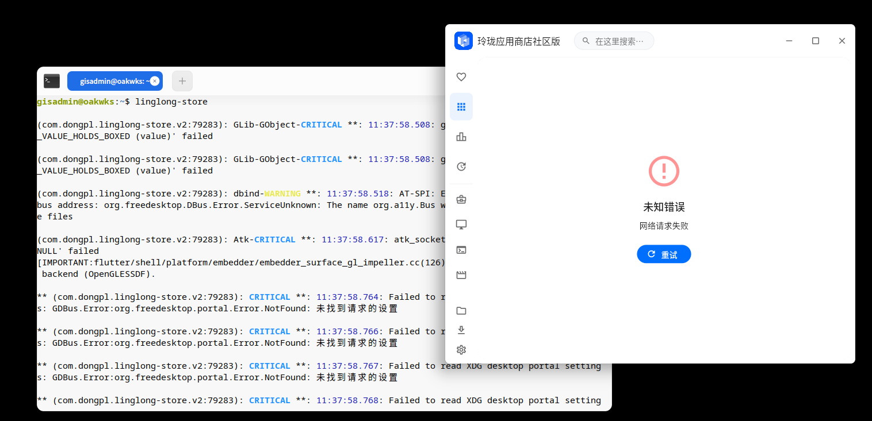Minimize the Linglong store window
Image resolution: width=872 pixels, height=421 pixels.
(x=789, y=41)
